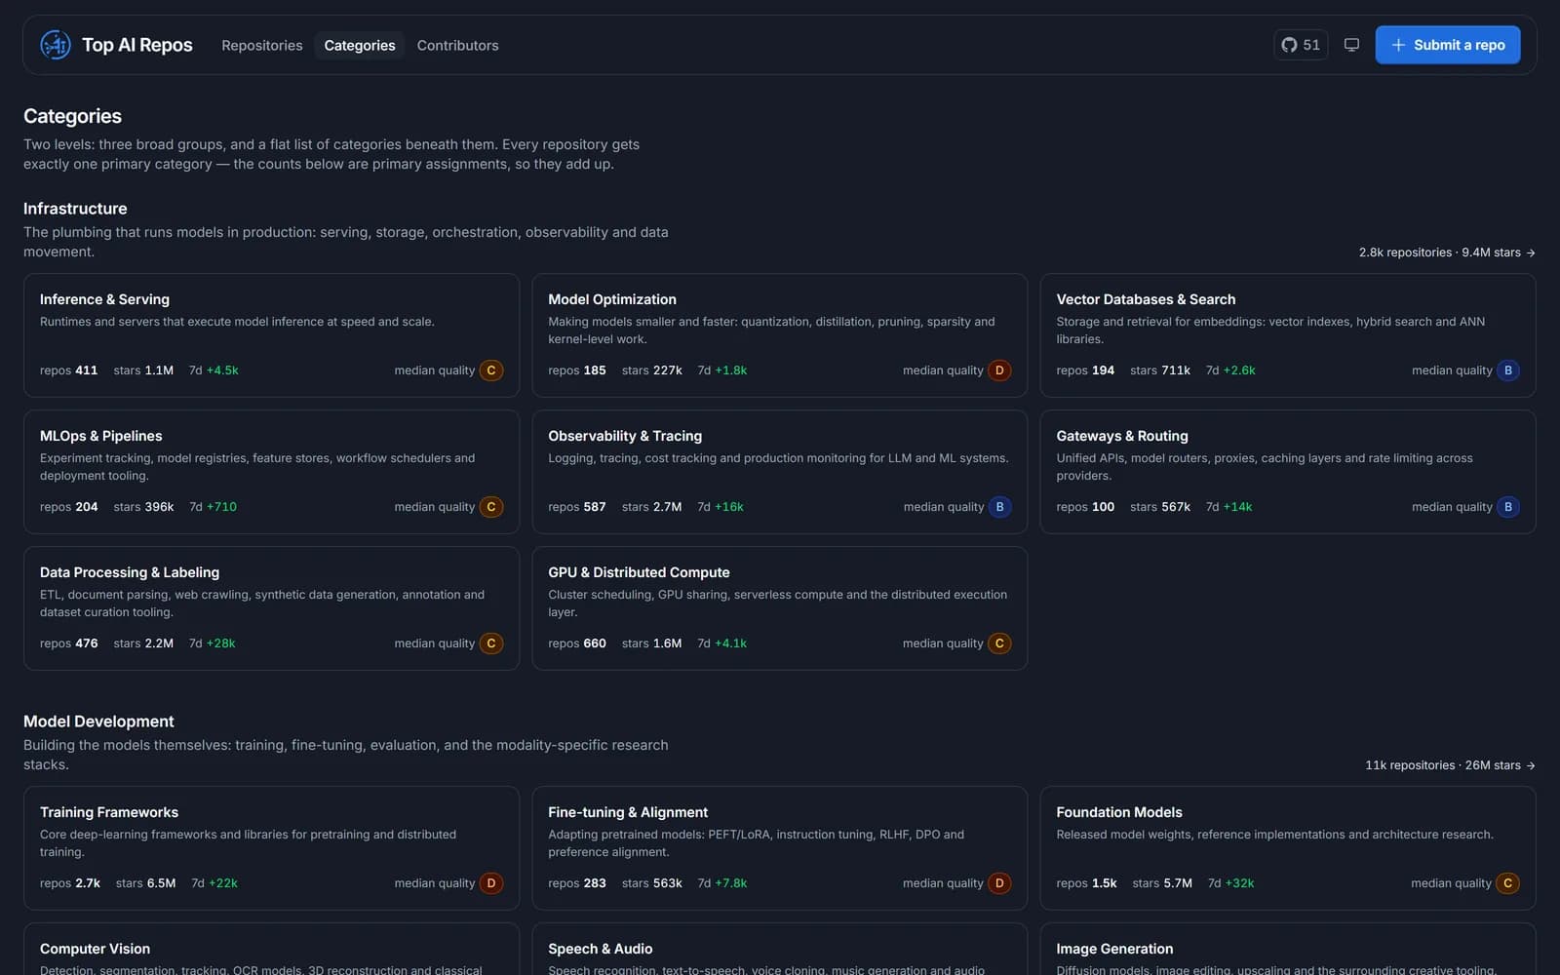Click the 7d +28k value on Data Processing
The image size is (1560, 975).
(212, 643)
